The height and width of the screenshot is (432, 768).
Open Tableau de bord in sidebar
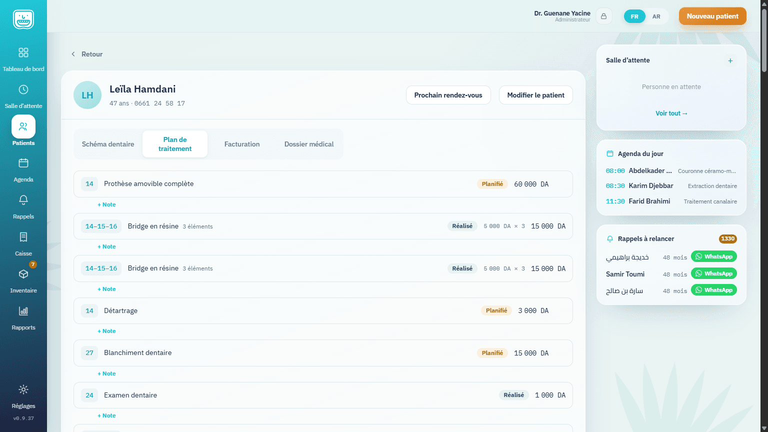pyautogui.click(x=23, y=59)
